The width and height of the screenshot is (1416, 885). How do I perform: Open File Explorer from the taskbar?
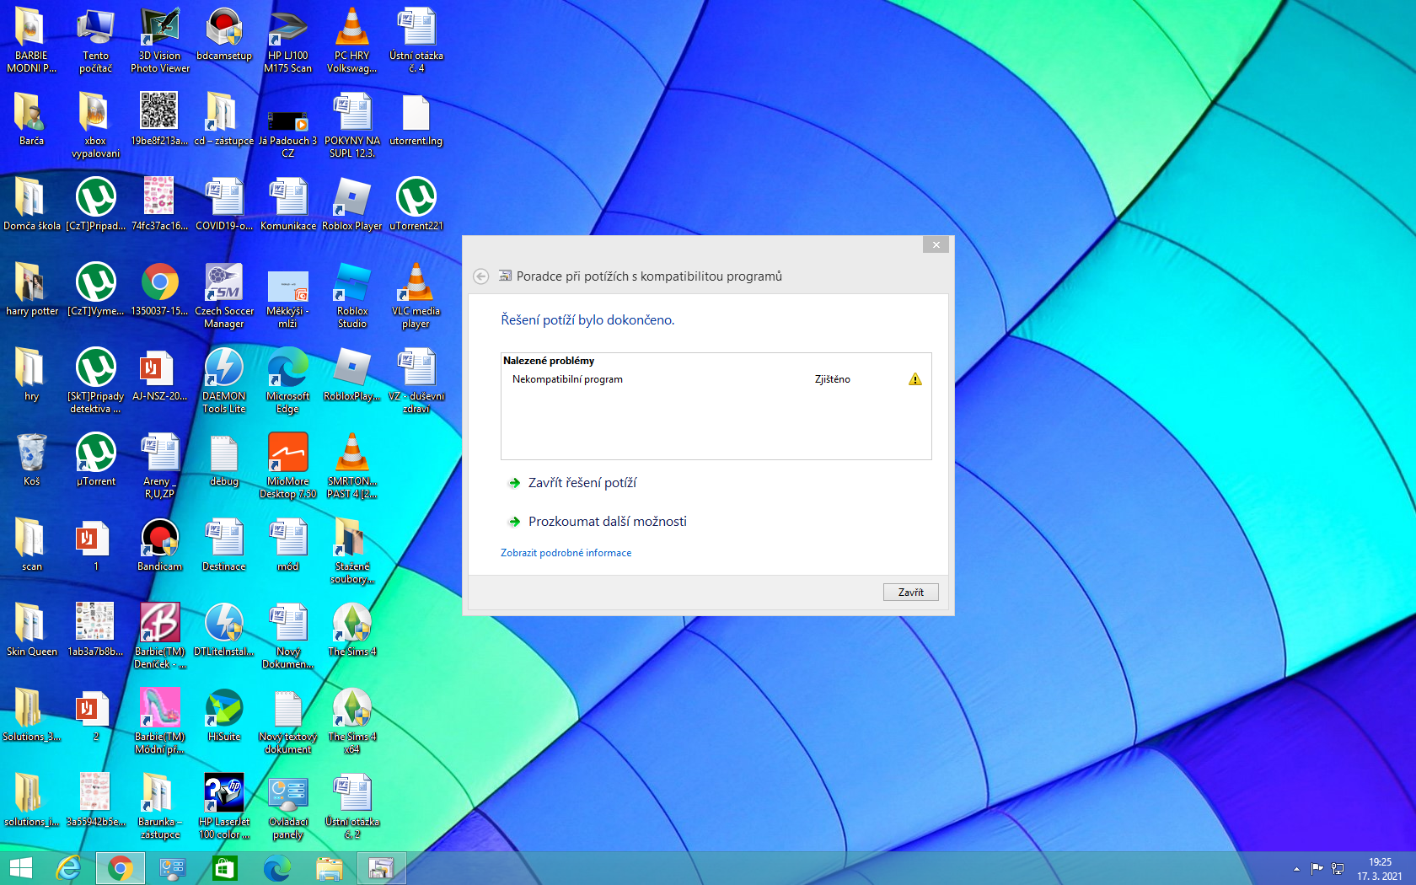tap(329, 868)
